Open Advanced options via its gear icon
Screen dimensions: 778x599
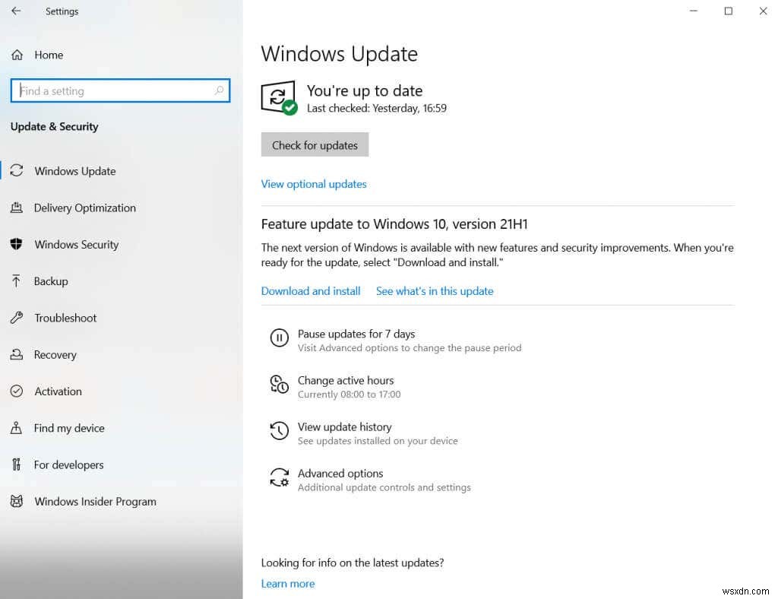280,477
